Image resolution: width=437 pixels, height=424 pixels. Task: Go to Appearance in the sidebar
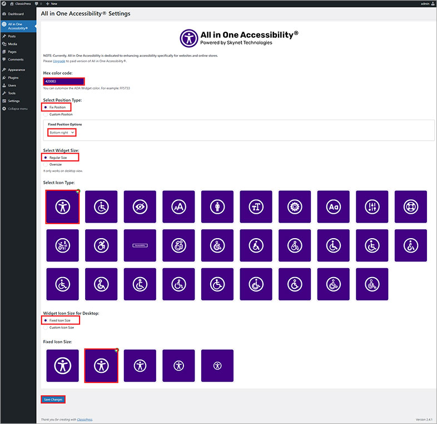tap(16, 70)
